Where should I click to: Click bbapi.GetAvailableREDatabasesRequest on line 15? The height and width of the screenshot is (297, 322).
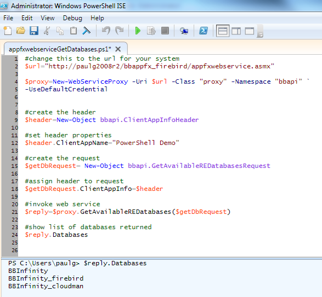199,166
